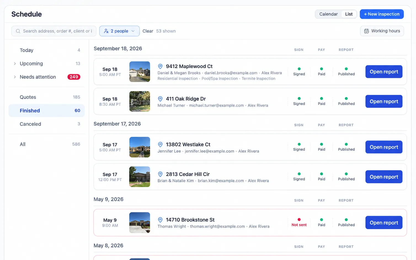Select Finished in the sidebar
416x260 pixels.
pos(47,111)
